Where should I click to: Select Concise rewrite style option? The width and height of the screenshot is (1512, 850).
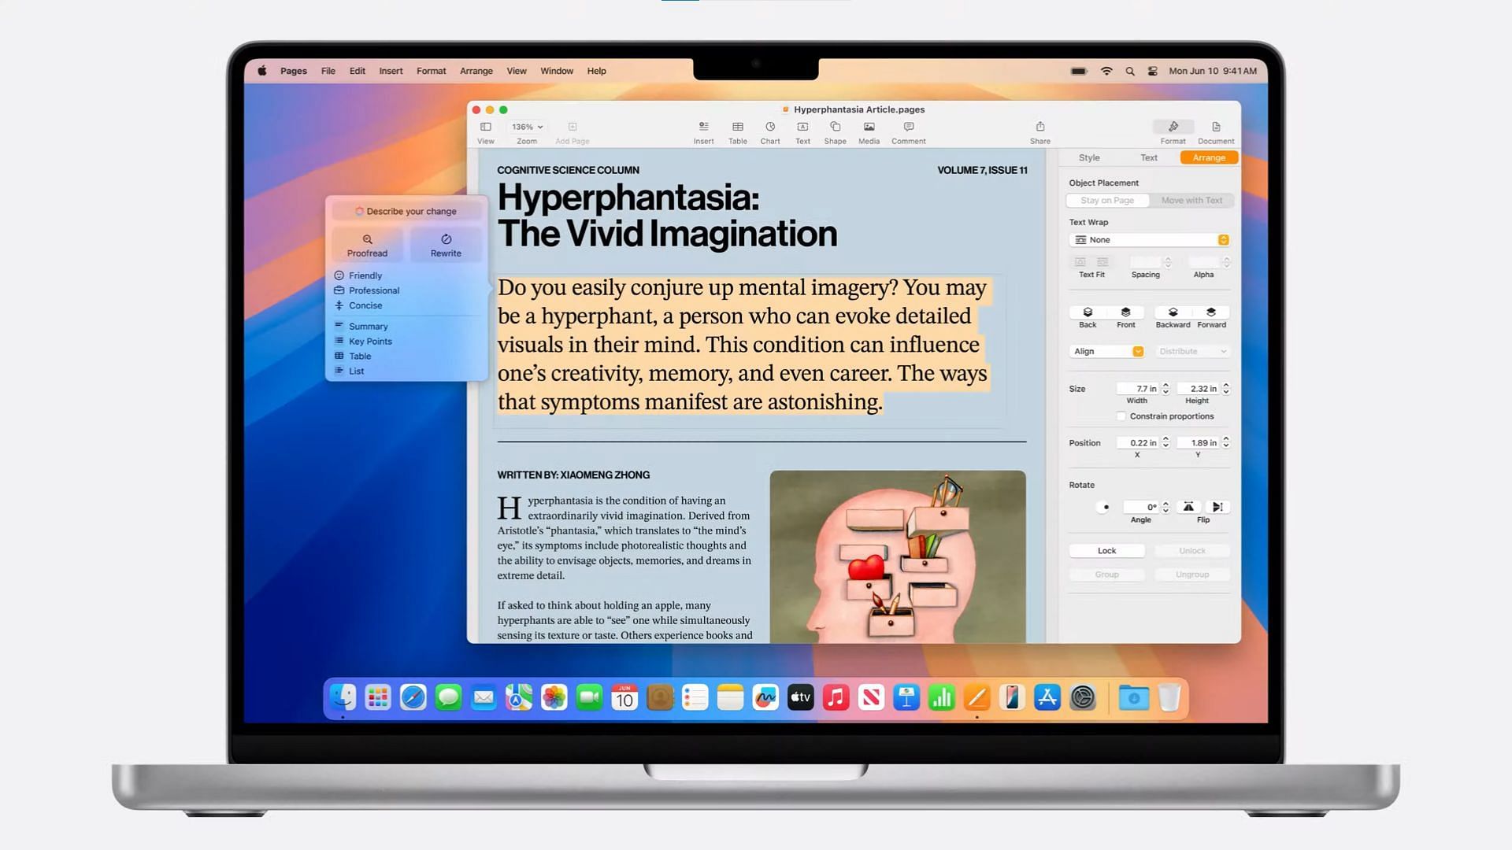coord(365,304)
